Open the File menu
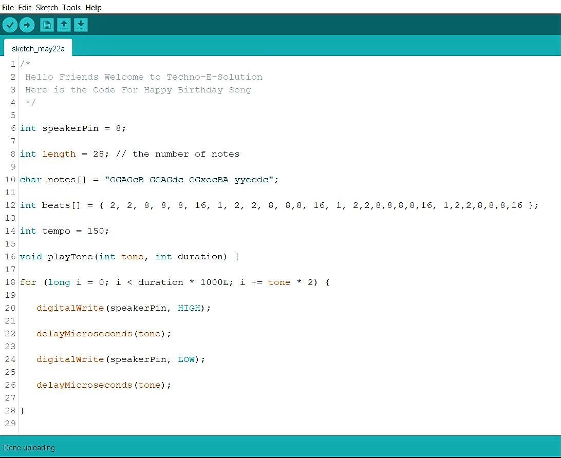 8,8
